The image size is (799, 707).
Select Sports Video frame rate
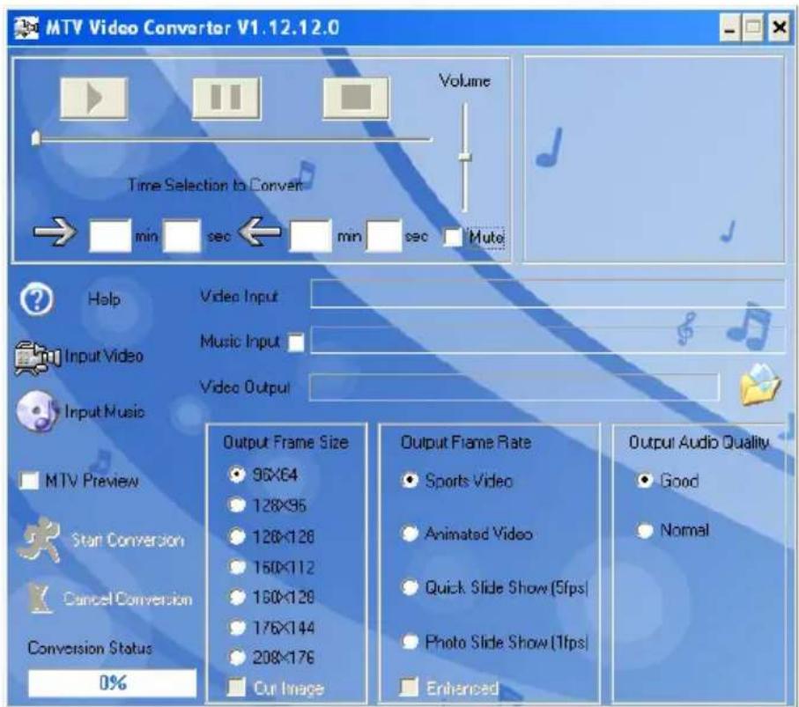tap(410, 481)
